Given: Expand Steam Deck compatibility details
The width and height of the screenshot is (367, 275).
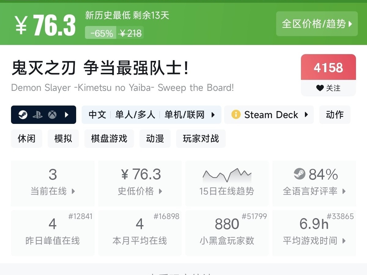Looking at the screenshot, I should 306,115.
